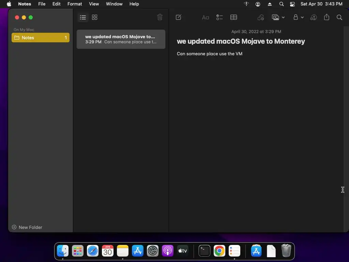Screen dimensions: 349x262
Task: Open Podcasts from the Dock
Action: (x=167, y=251)
